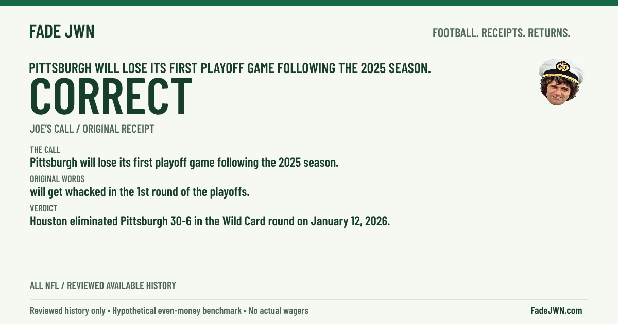Screen dimensions: 618x324
Task: Click the reviewed history only disclaimer text
Action: point(67,311)
